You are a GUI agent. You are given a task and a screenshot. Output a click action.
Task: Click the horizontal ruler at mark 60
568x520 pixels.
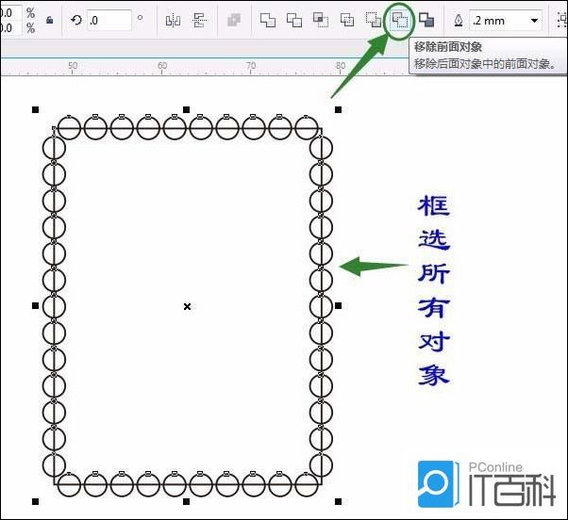click(162, 66)
